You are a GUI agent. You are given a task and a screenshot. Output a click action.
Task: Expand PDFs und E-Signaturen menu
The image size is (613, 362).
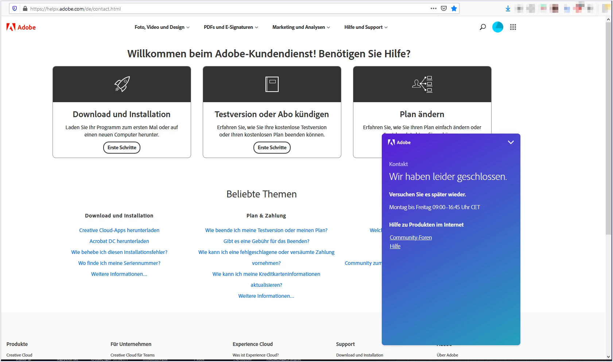pos(231,27)
